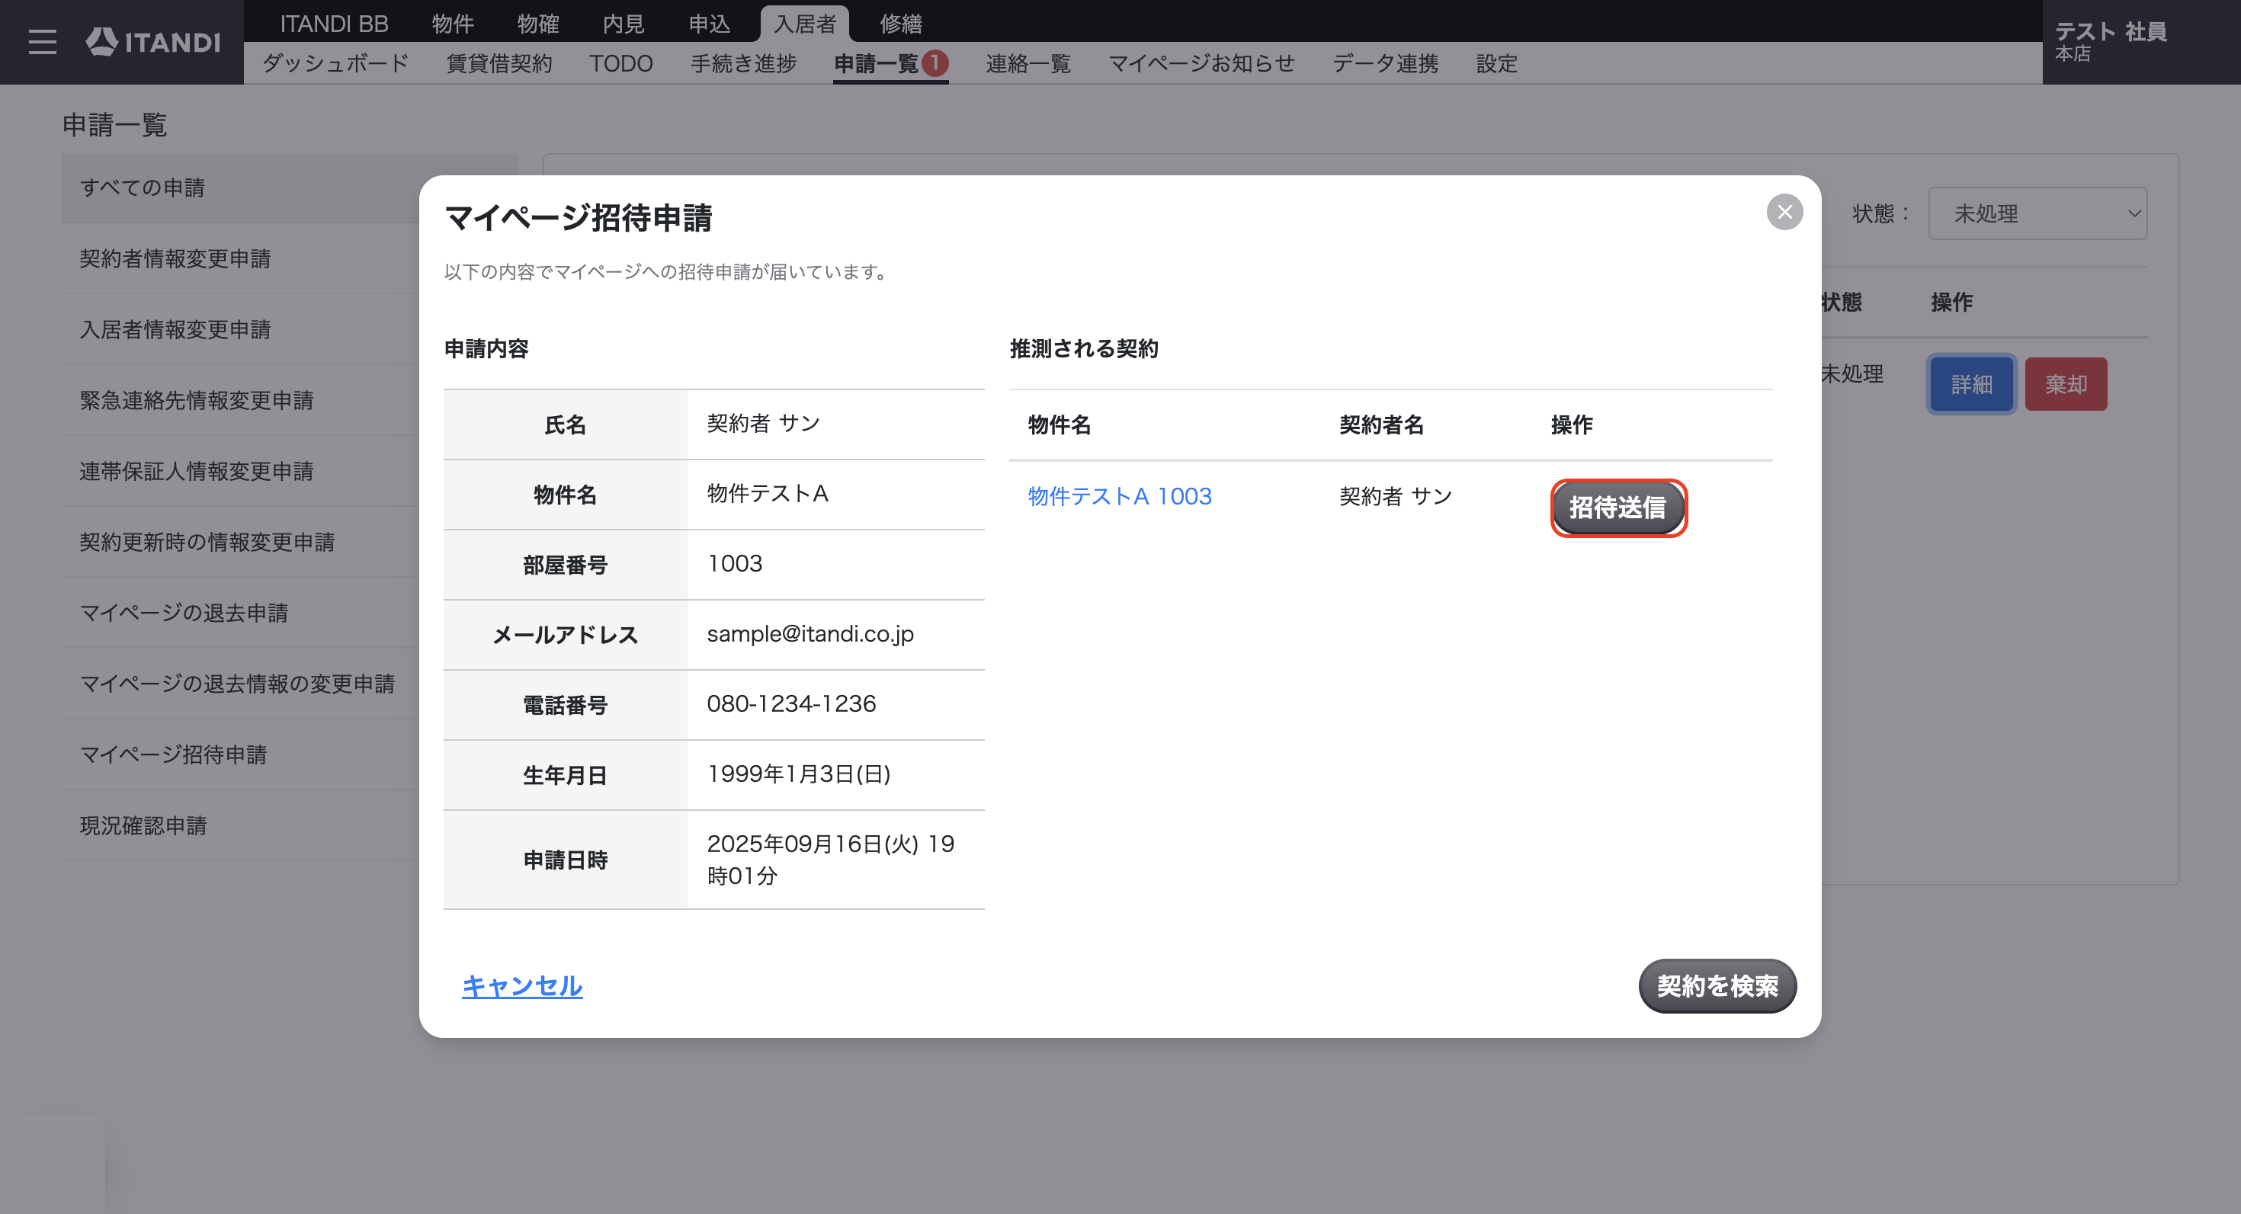Click the birthdate 1999年1月3日(日)
The image size is (2241, 1214).
[799, 774]
